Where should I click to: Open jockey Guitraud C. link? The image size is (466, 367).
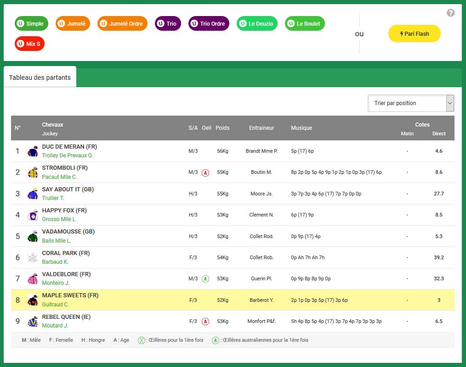coord(55,305)
